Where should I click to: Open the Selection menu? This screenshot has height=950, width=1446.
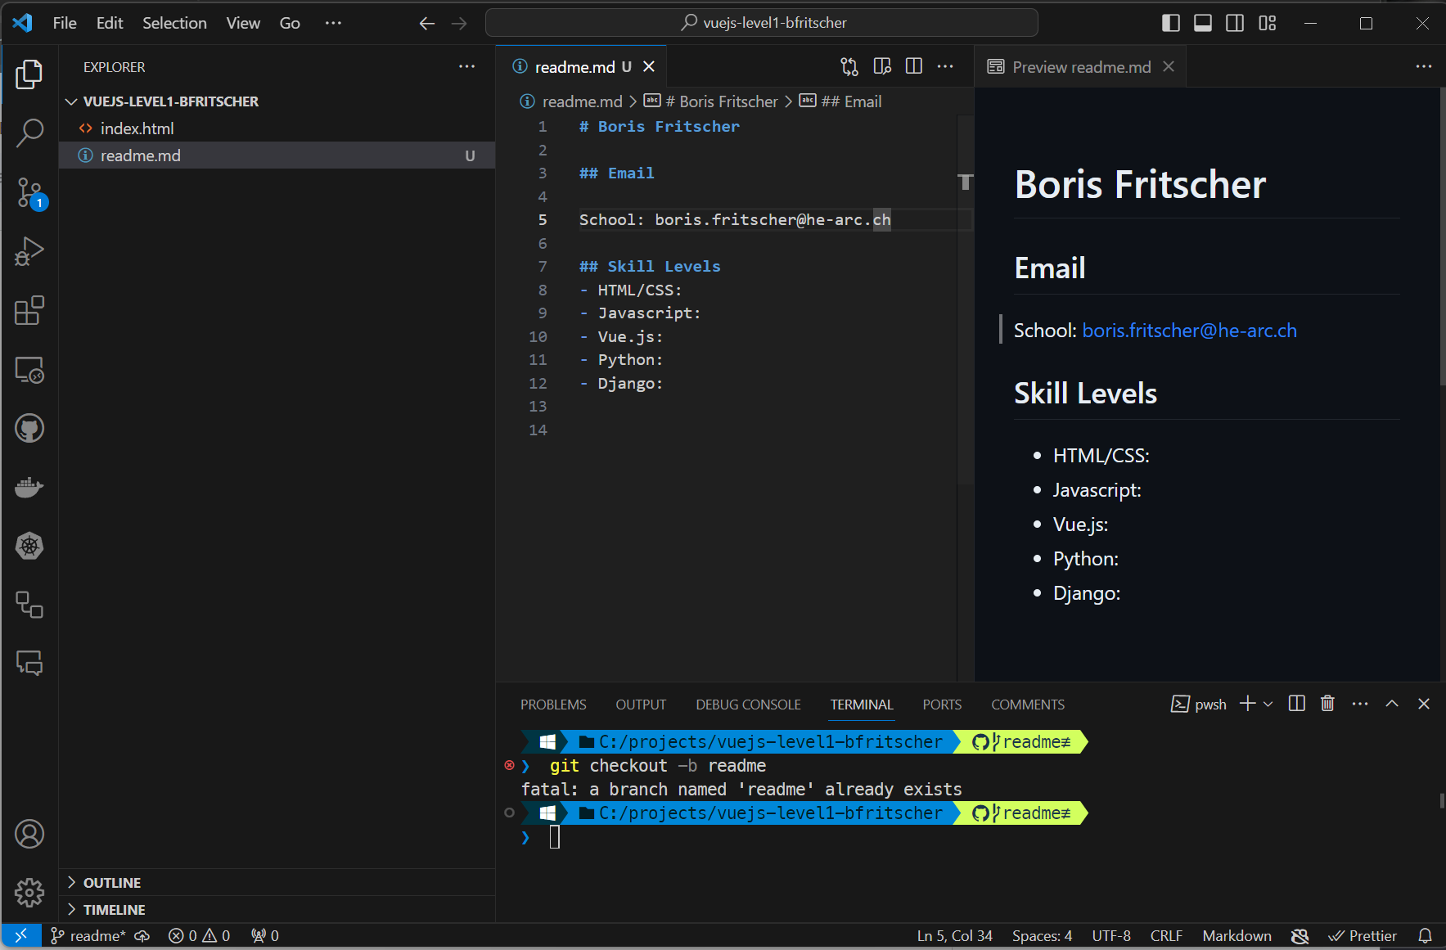174,23
